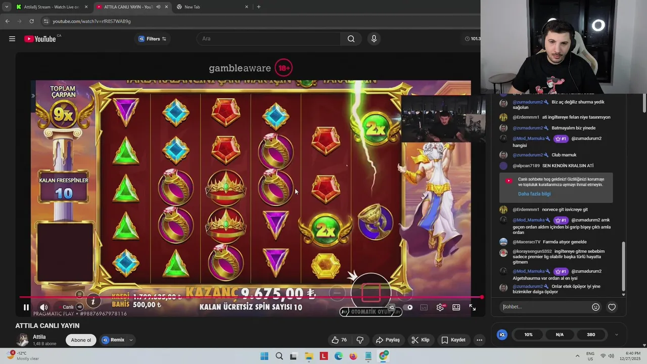Click the progress bar scrubber knob
The width and height of the screenshot is (647, 364).
click(482, 297)
